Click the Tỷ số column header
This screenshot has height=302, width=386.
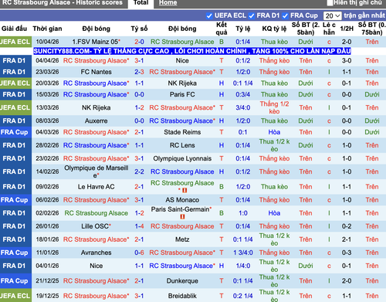coord(139,29)
